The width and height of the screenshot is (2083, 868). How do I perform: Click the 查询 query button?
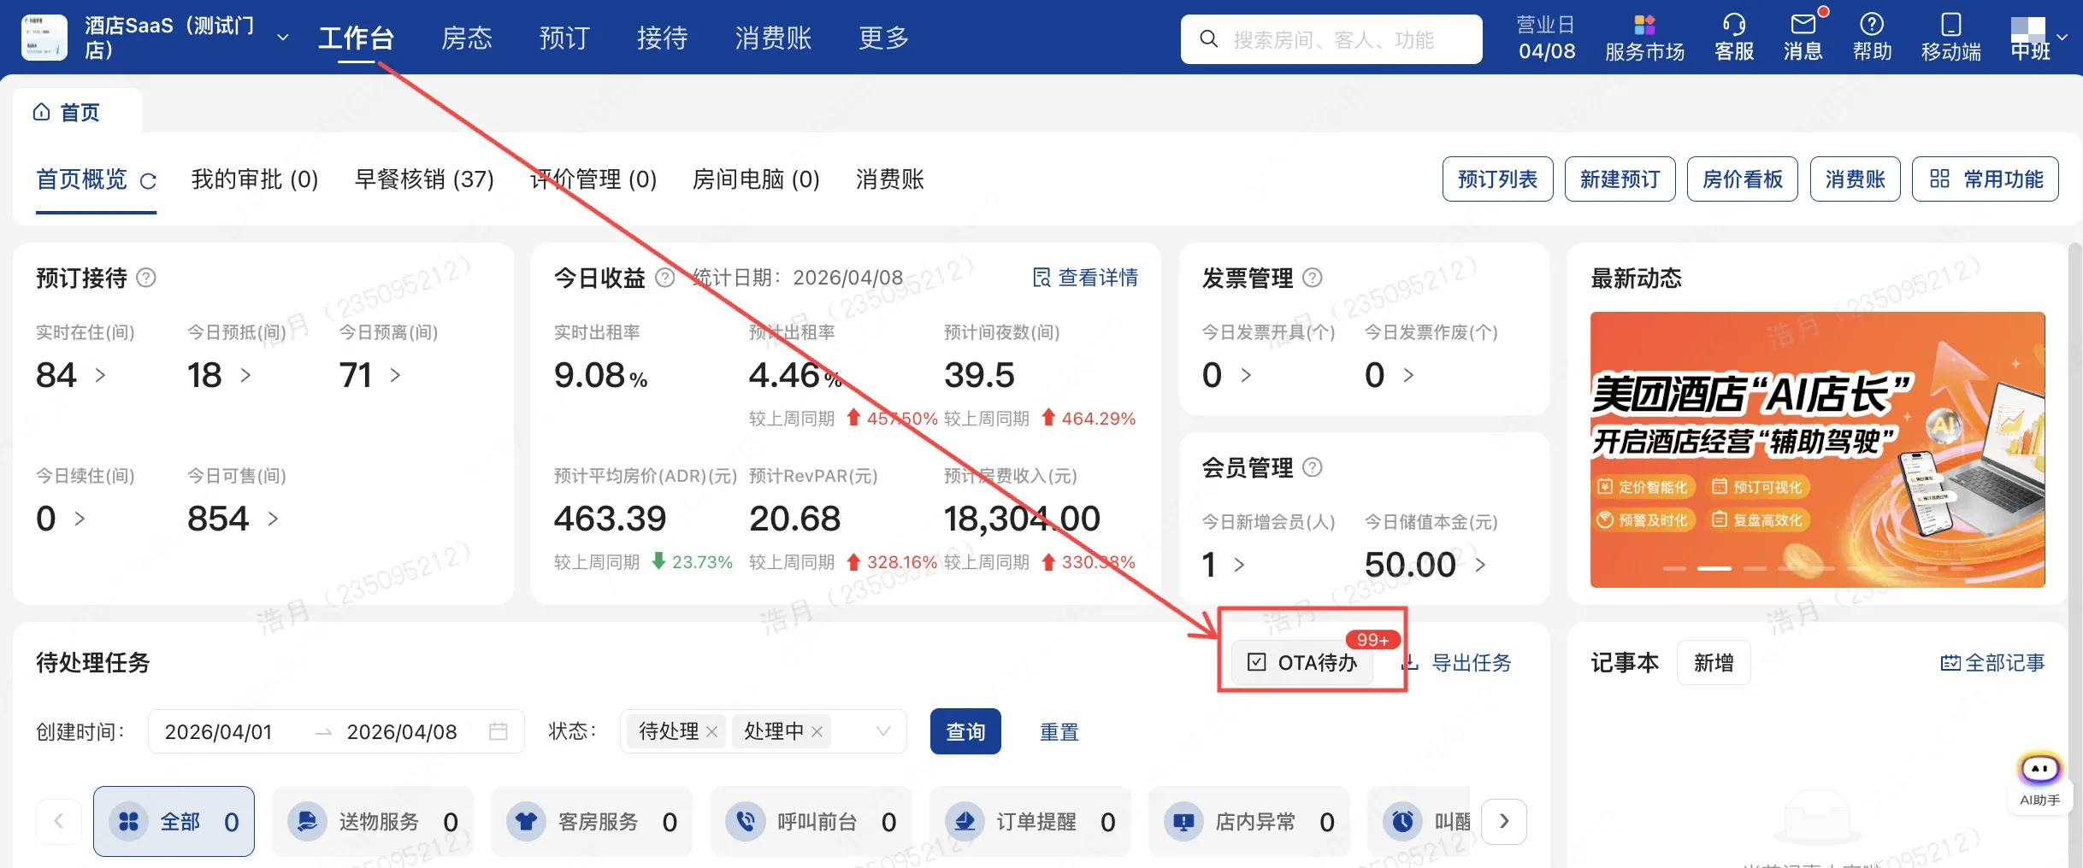coord(965,731)
